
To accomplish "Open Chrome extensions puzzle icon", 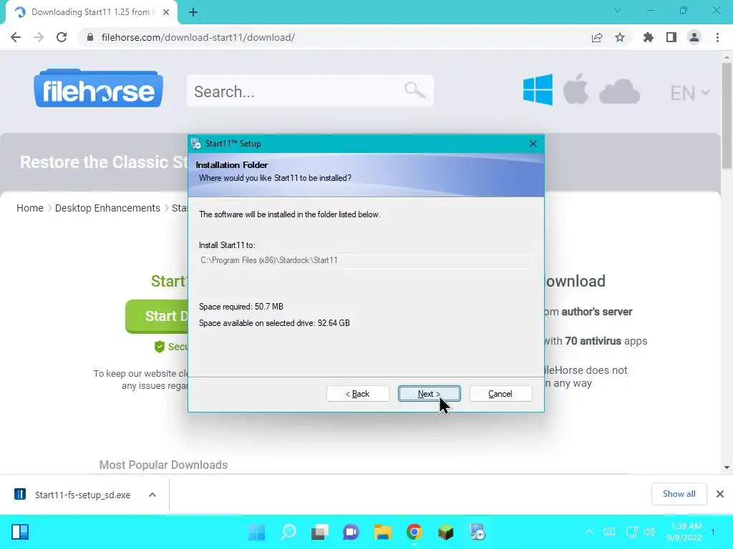I will click(x=649, y=37).
